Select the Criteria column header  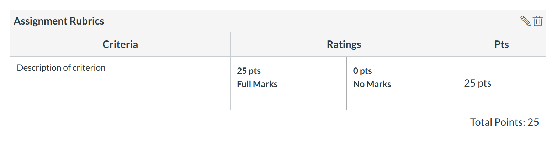click(120, 45)
